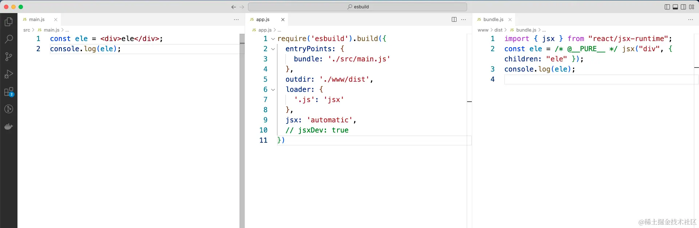Collapse the fold arrow on app.js line 1
Screen dimensions: 699x228
point(273,39)
